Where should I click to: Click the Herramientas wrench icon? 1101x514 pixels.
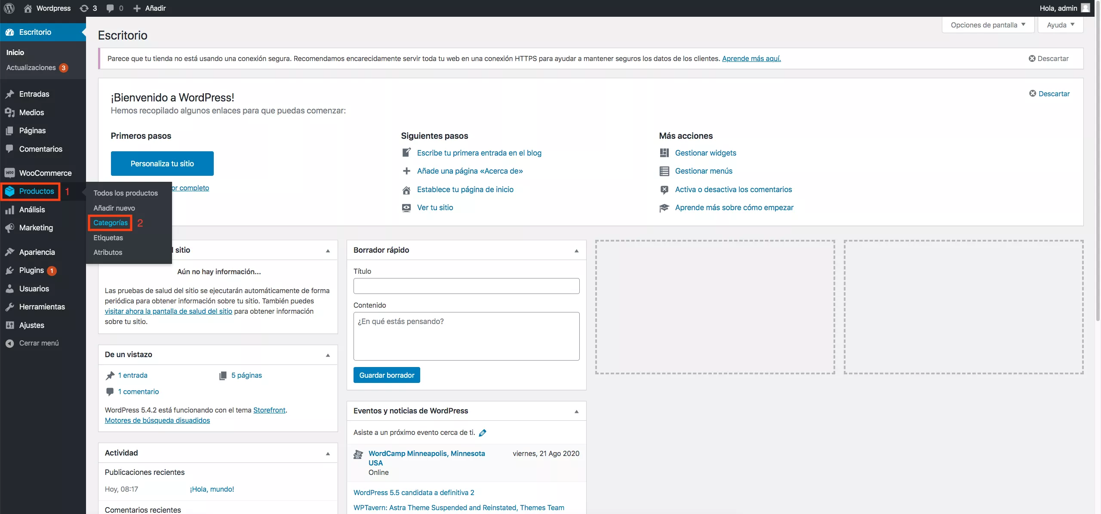point(9,307)
